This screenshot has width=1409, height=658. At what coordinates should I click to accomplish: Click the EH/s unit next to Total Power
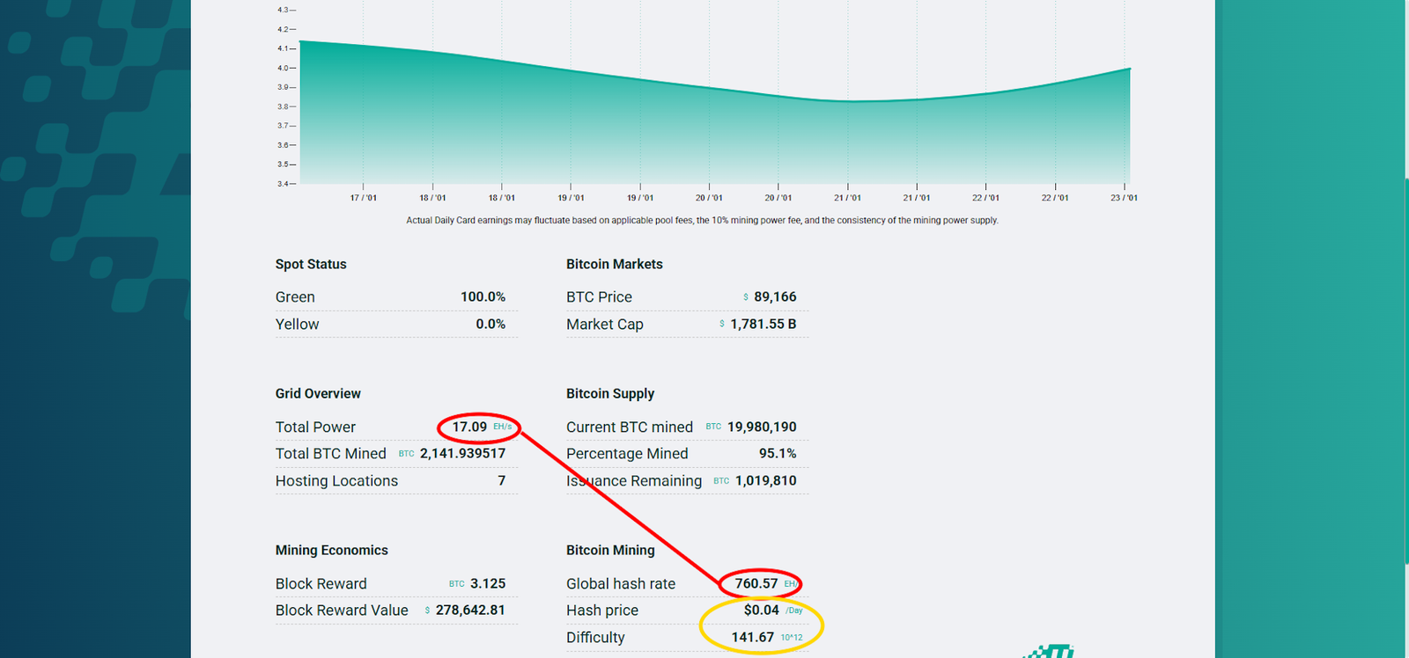pyautogui.click(x=502, y=427)
